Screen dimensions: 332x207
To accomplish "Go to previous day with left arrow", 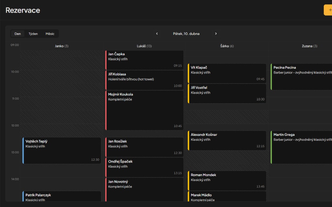I will [157, 34].
